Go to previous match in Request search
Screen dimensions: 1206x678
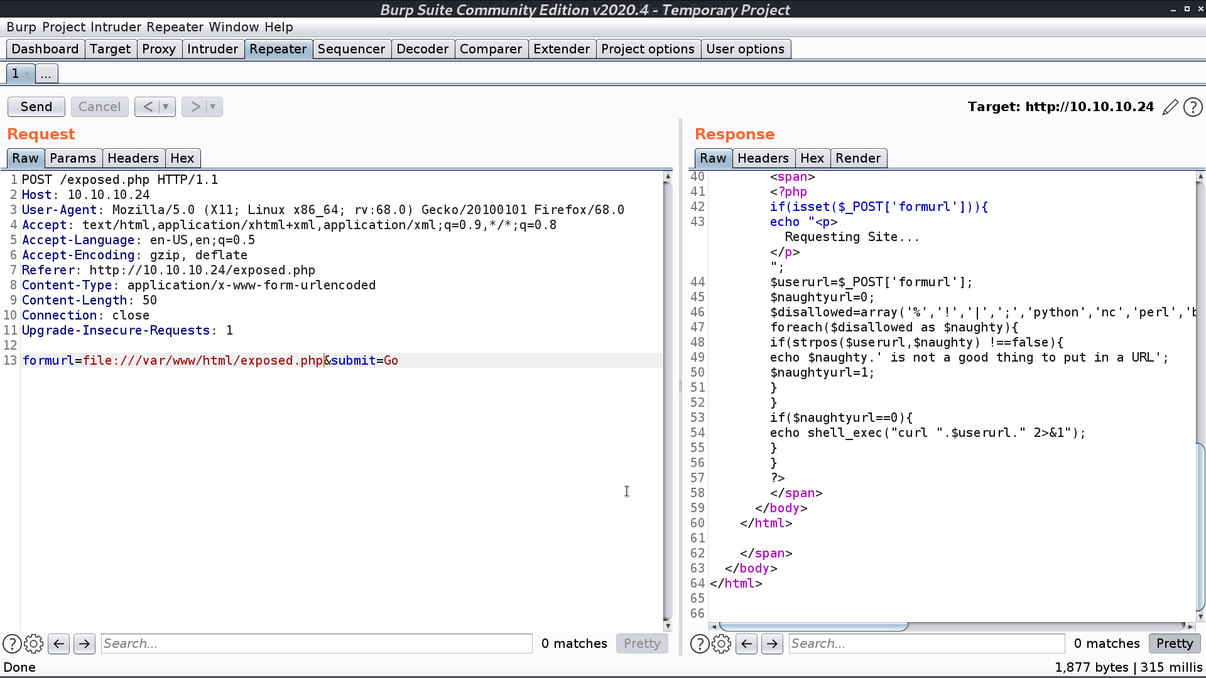coord(59,643)
